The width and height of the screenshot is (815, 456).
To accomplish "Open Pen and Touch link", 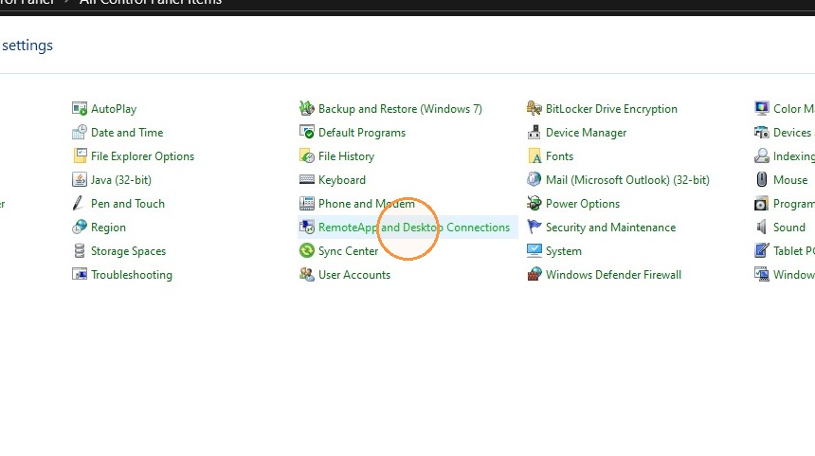I will pyautogui.click(x=128, y=204).
